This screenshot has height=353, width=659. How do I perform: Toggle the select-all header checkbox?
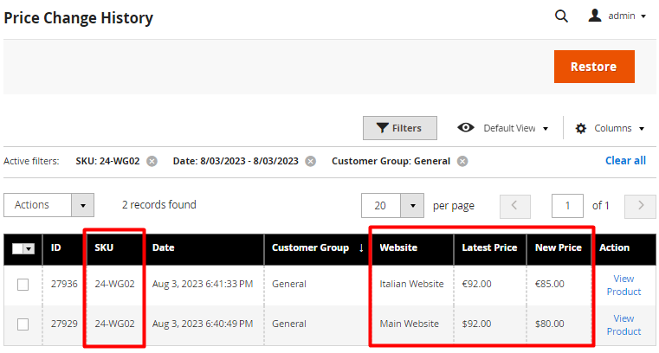(x=17, y=249)
